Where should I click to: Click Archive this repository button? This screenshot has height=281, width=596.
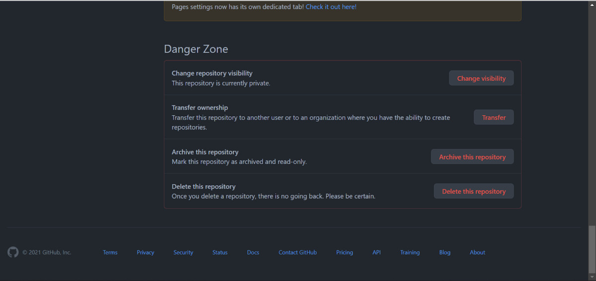[x=472, y=157]
